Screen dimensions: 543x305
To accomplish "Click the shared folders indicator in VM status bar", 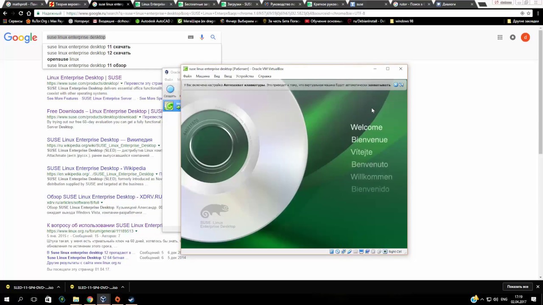I will (355, 252).
